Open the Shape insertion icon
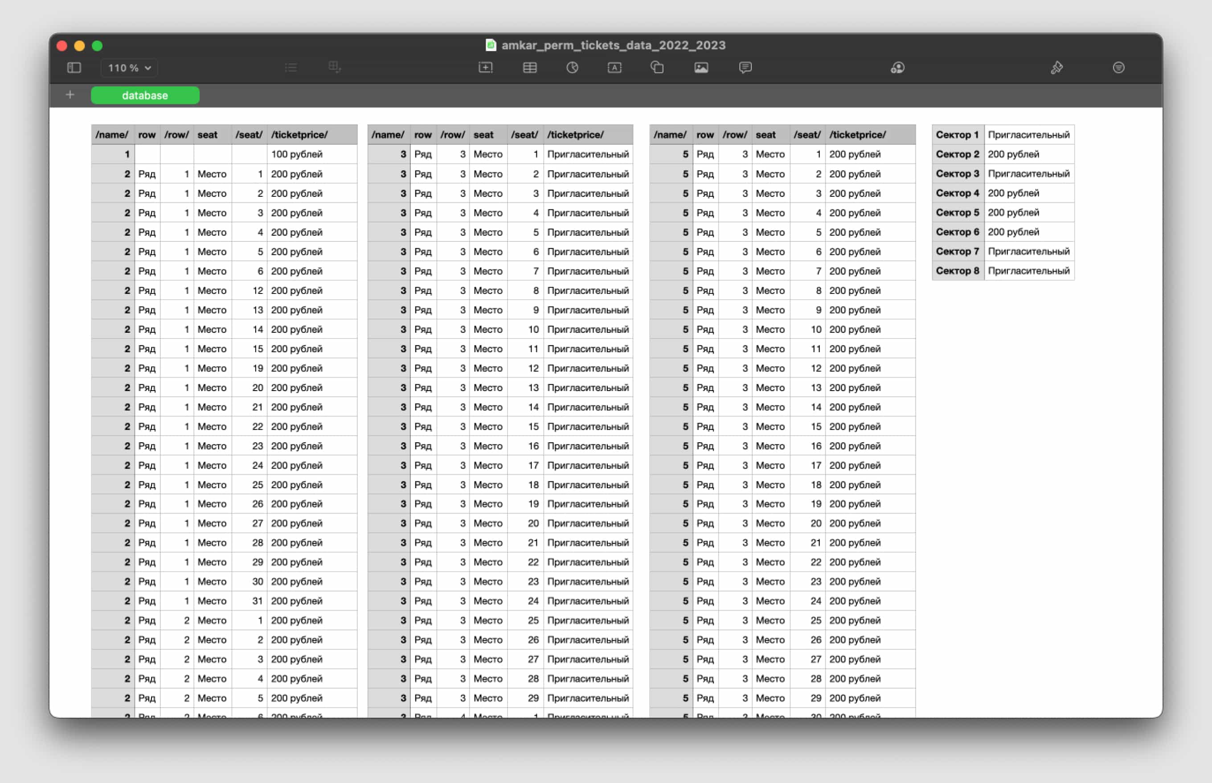This screenshot has width=1212, height=783. click(657, 68)
